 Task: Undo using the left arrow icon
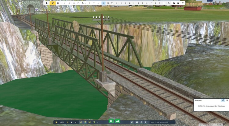65,3
